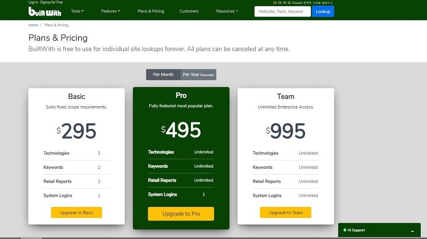This screenshot has height=239, width=427.
Task: Click 'Fully featured most popular plan.' text
Action: 181,106
